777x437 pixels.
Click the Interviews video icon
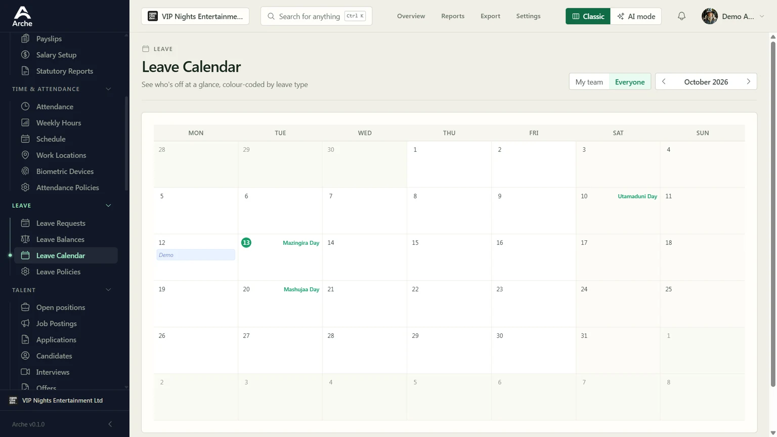(25, 372)
